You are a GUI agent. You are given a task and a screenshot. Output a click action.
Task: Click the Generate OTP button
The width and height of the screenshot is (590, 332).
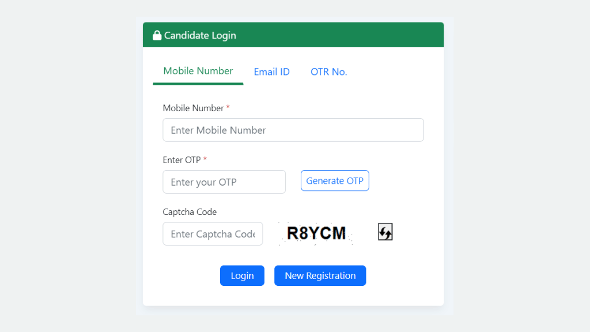(335, 180)
